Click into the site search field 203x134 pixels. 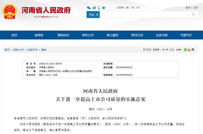click(x=143, y=15)
